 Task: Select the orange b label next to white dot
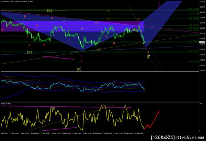[x=138, y=19]
